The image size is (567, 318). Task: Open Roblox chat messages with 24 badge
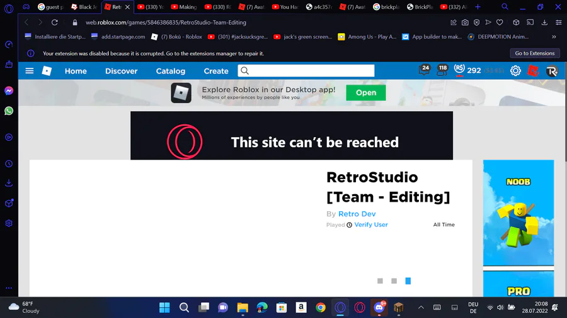(x=425, y=70)
